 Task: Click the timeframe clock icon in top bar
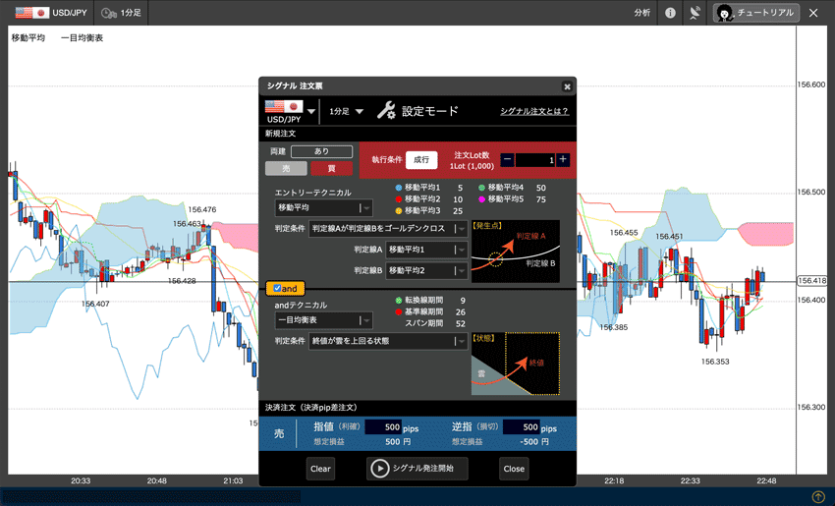[109, 14]
